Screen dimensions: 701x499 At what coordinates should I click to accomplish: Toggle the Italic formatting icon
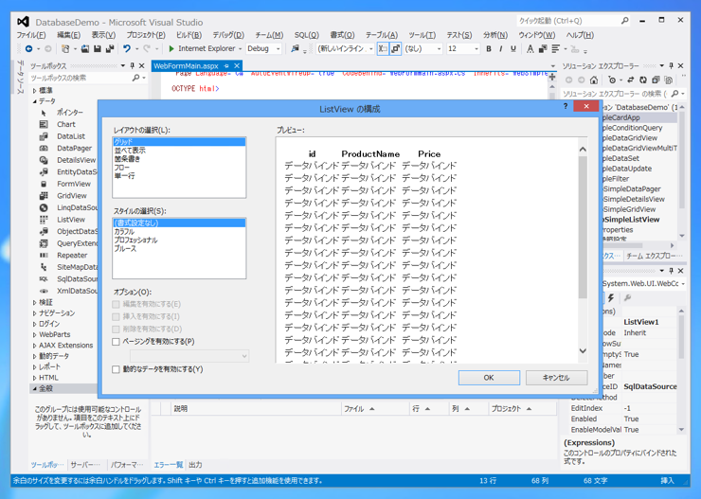pyautogui.click(x=501, y=48)
